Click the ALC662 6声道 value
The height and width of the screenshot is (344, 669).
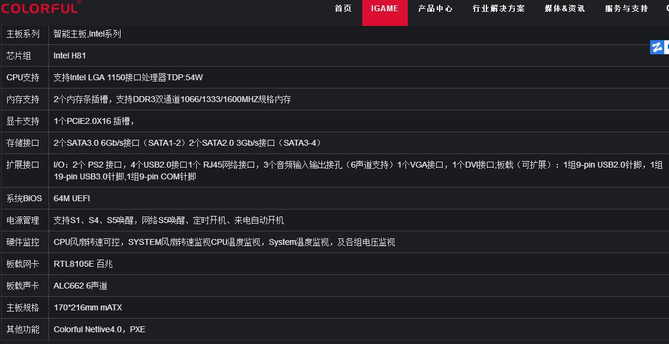(80, 286)
